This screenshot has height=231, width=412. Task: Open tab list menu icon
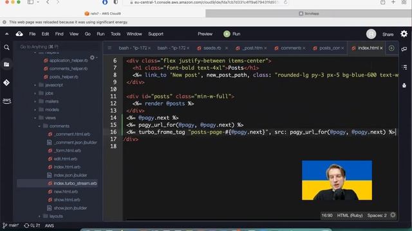[109, 48]
